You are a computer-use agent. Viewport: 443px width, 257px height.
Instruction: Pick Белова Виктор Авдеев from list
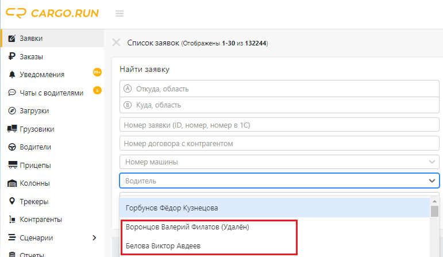tap(163, 246)
